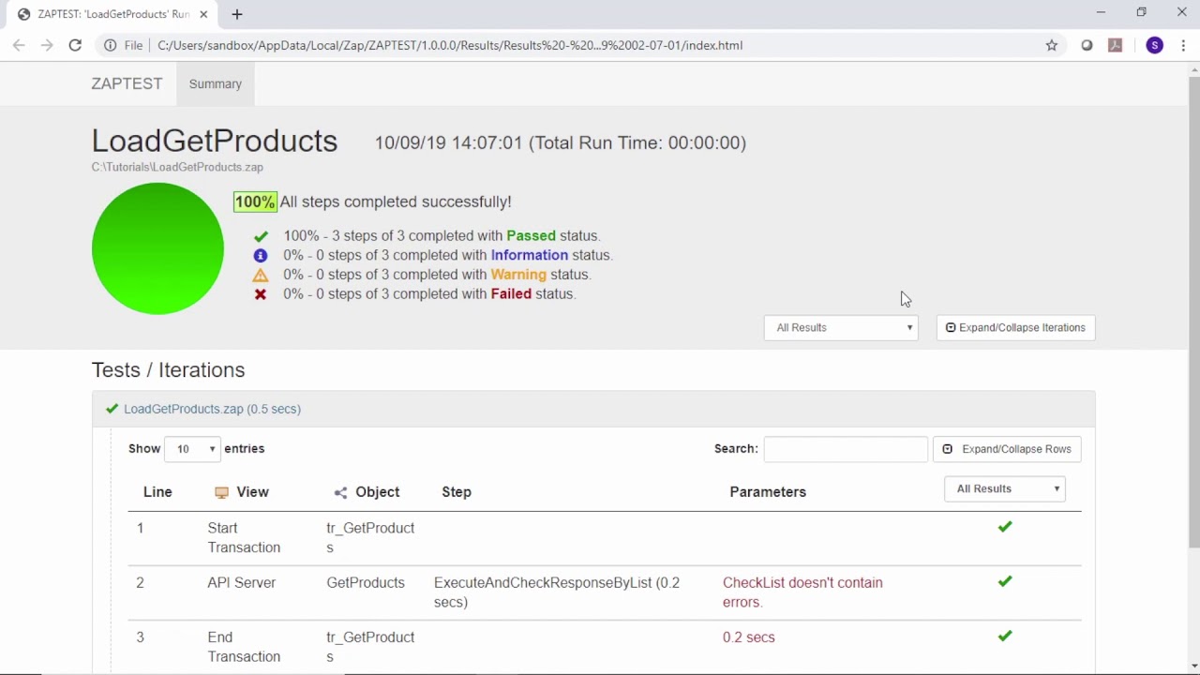Click the 100% highlighted badge
This screenshot has width=1200, height=675.
pos(255,202)
